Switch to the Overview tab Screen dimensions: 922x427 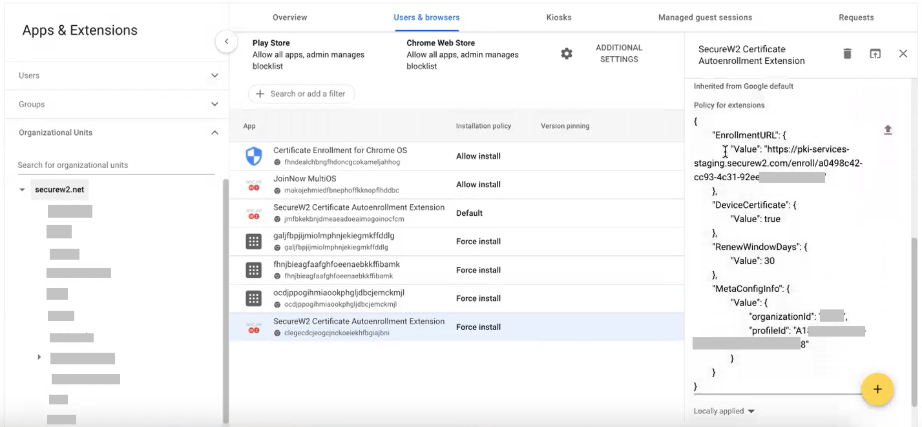point(289,17)
